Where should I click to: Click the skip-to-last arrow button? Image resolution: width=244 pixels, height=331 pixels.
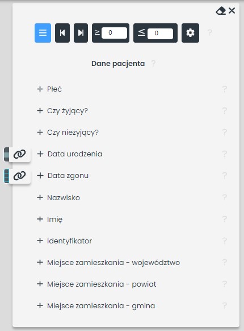coord(81,33)
